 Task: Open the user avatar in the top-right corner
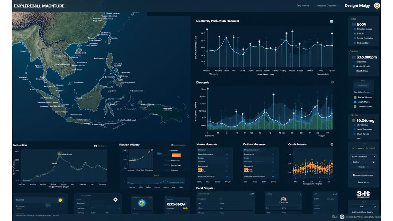pos(377,6)
